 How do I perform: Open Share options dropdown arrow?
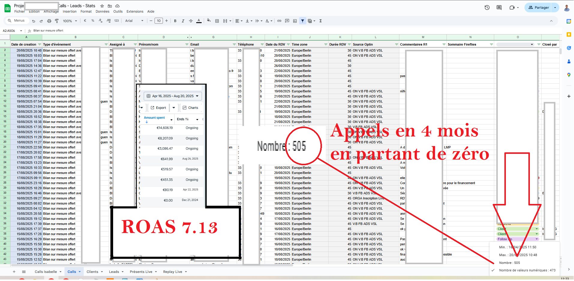tap(555, 7)
